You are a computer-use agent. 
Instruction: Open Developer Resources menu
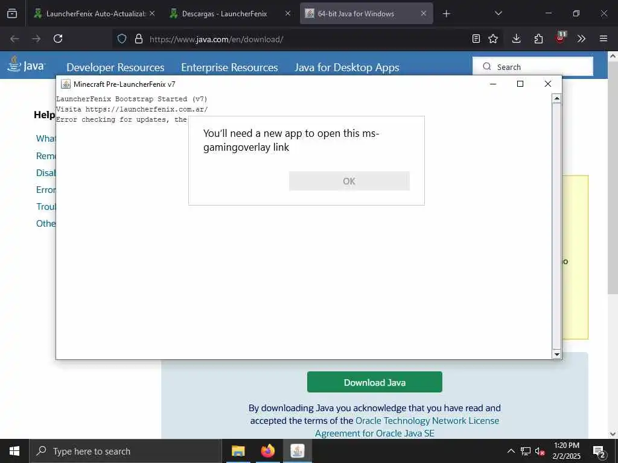[x=115, y=68]
